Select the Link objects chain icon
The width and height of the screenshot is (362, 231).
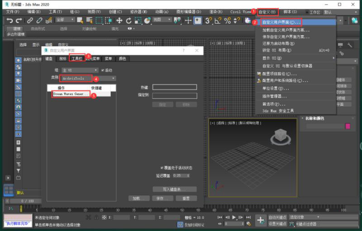[30, 20]
